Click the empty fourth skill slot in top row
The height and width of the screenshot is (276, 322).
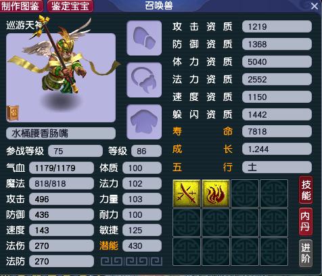274,193
